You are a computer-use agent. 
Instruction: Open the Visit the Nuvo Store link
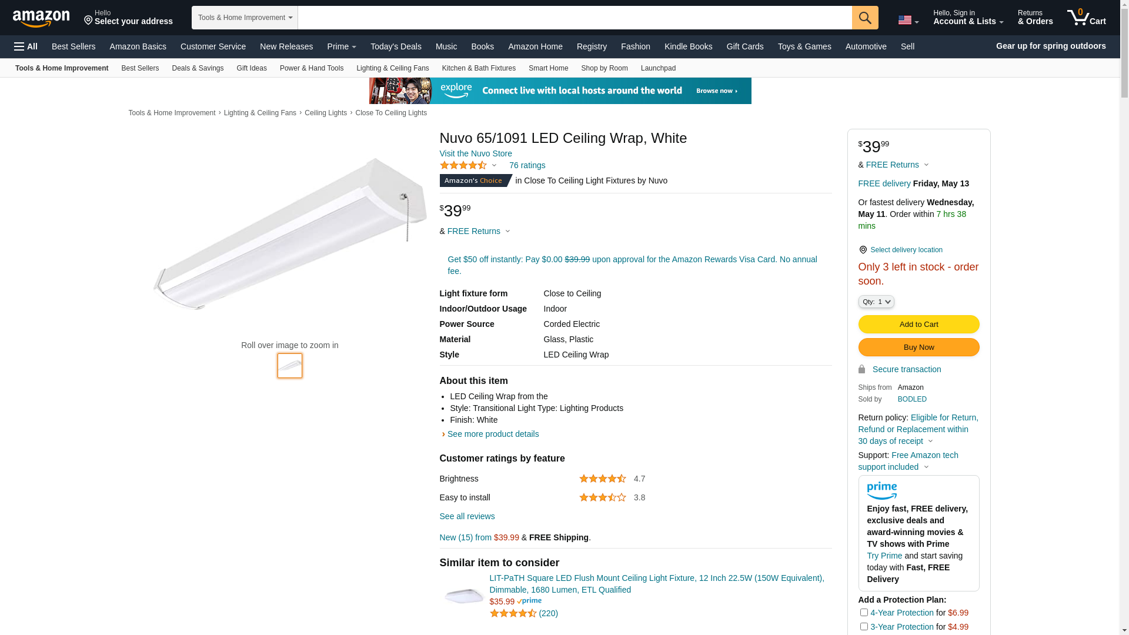coord(476,153)
